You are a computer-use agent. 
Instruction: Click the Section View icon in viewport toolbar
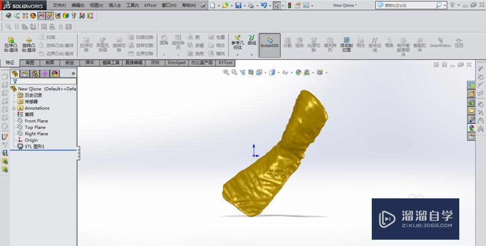tap(251, 72)
